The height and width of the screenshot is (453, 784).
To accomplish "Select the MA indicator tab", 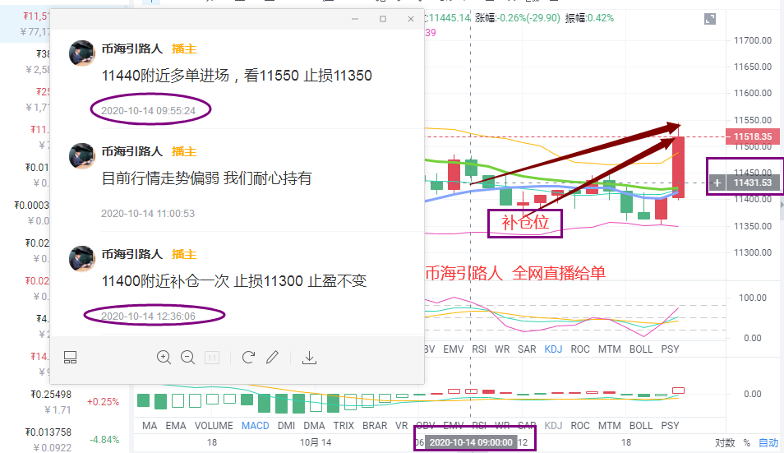I will [x=150, y=426].
